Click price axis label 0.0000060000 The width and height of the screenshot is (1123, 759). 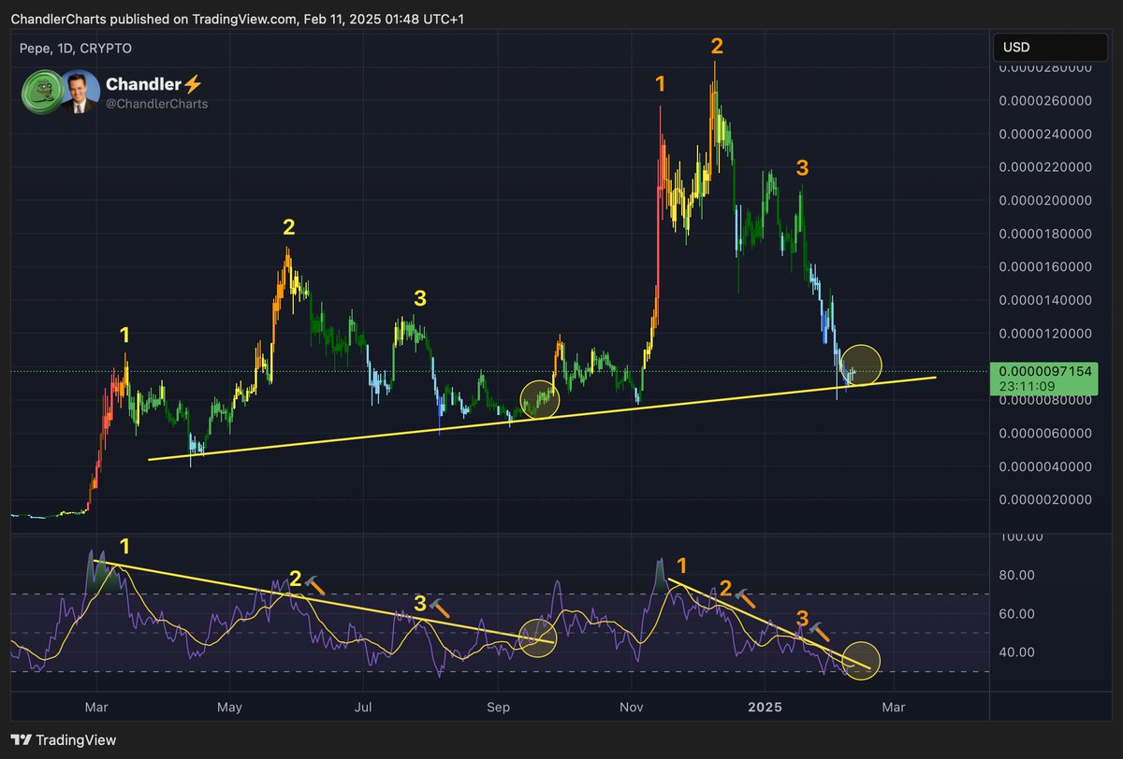tap(1045, 433)
